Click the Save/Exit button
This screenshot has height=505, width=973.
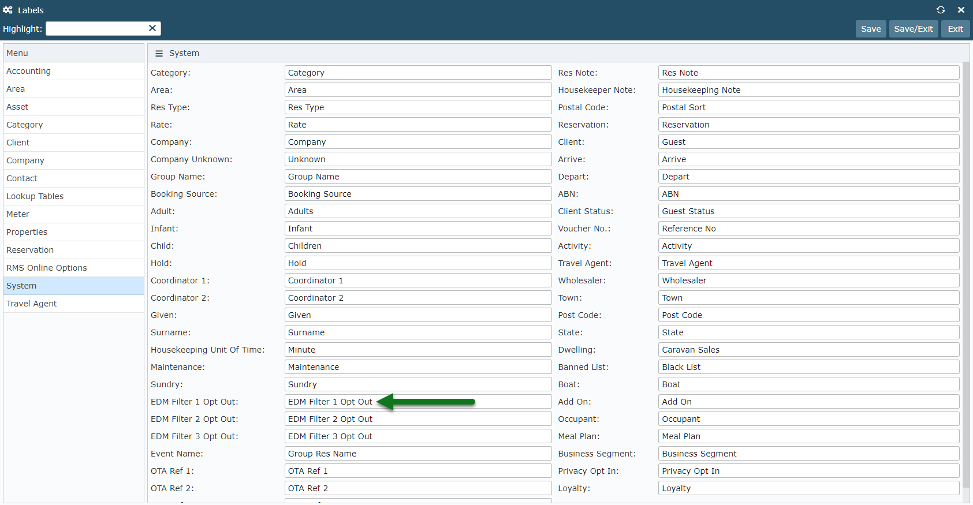coord(914,29)
